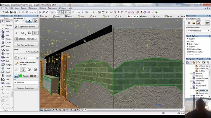Click the MORPH-054 ID field

(26, 82)
